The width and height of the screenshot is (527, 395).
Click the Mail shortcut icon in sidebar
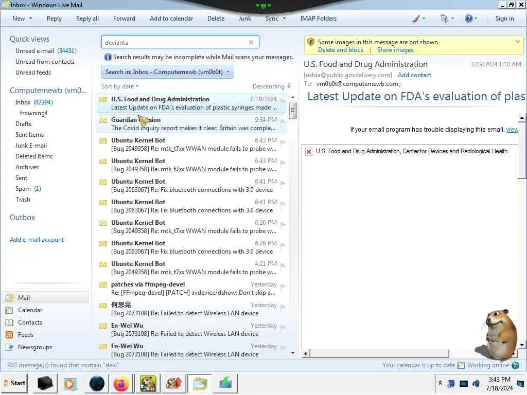point(9,298)
